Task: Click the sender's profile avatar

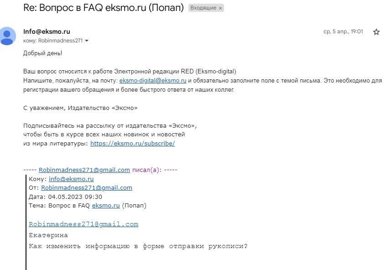Action: coord(7,36)
